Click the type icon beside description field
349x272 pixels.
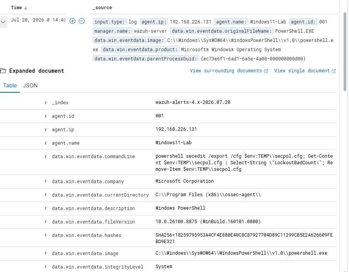[x=46, y=209]
